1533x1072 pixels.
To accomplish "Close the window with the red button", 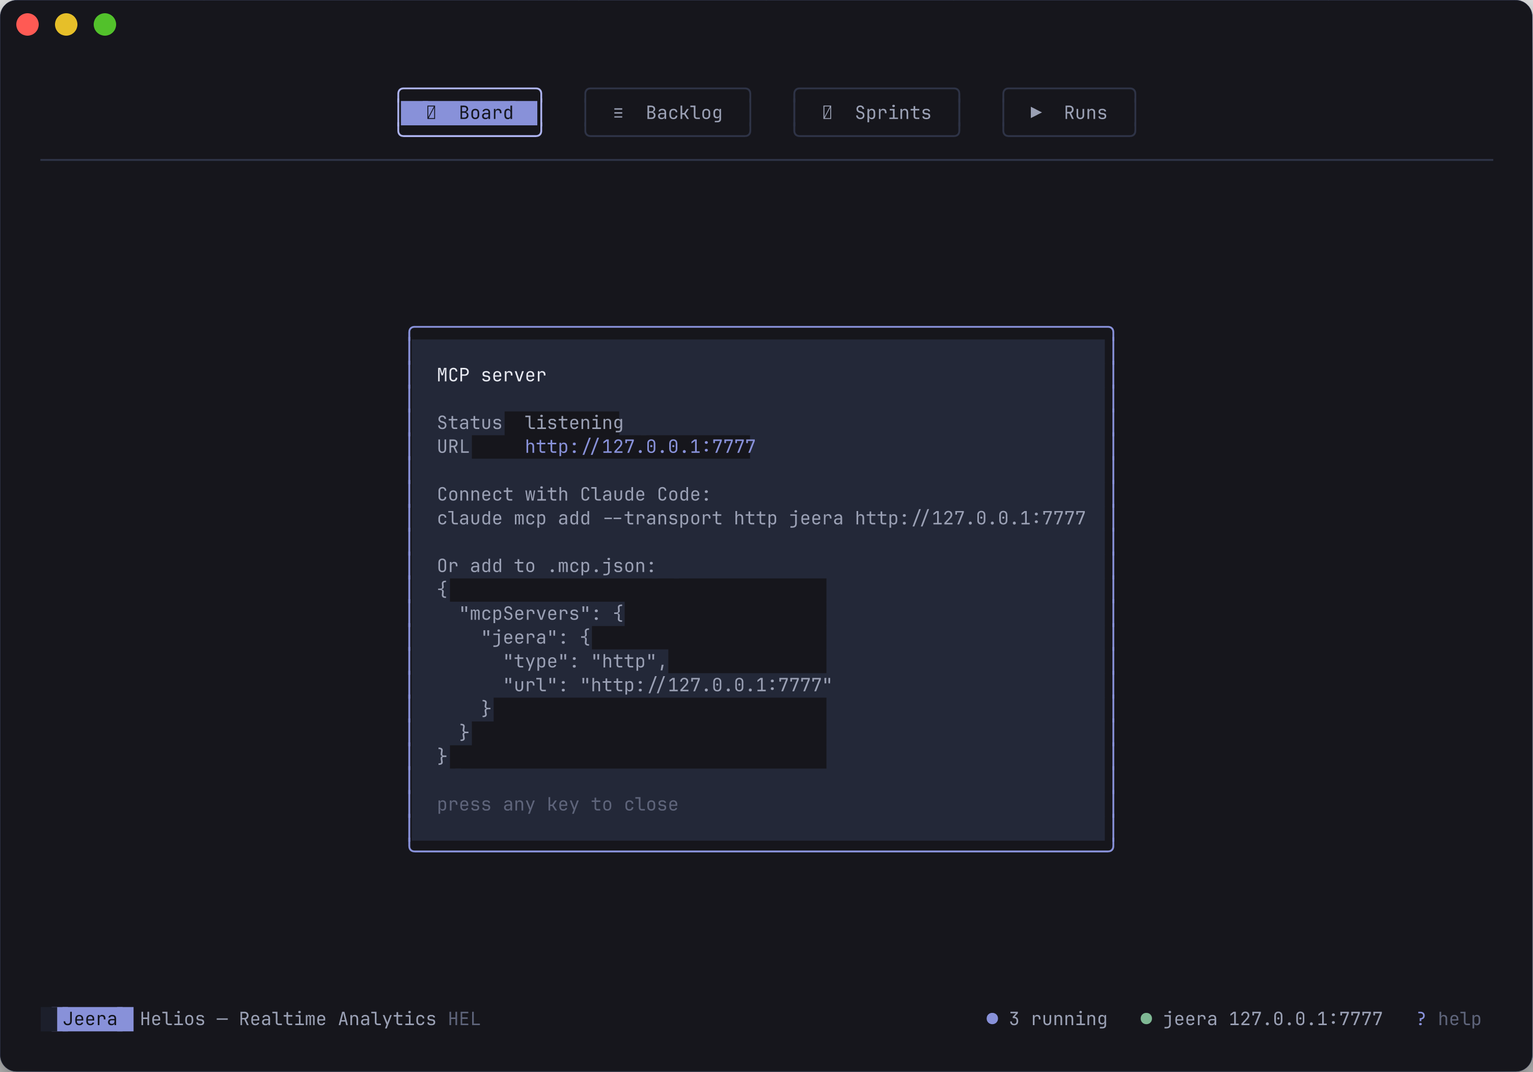I will (28, 25).
